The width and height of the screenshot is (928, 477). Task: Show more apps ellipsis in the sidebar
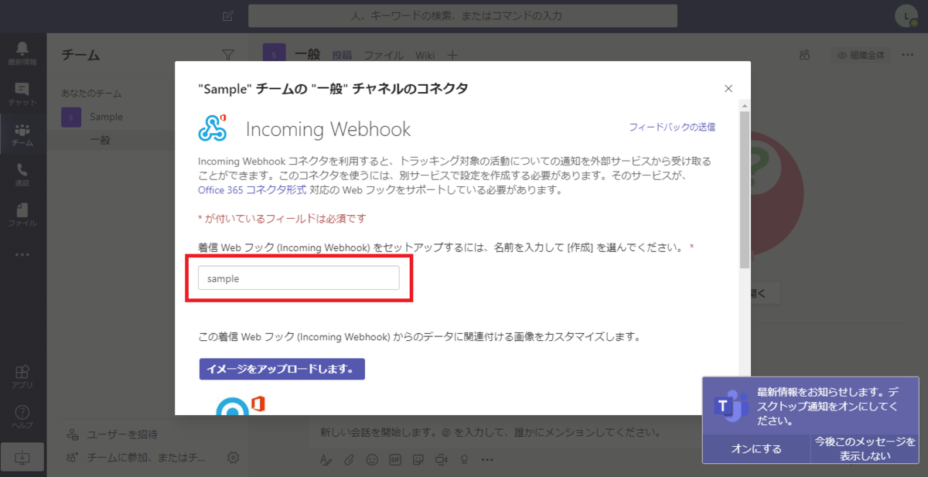[22, 254]
